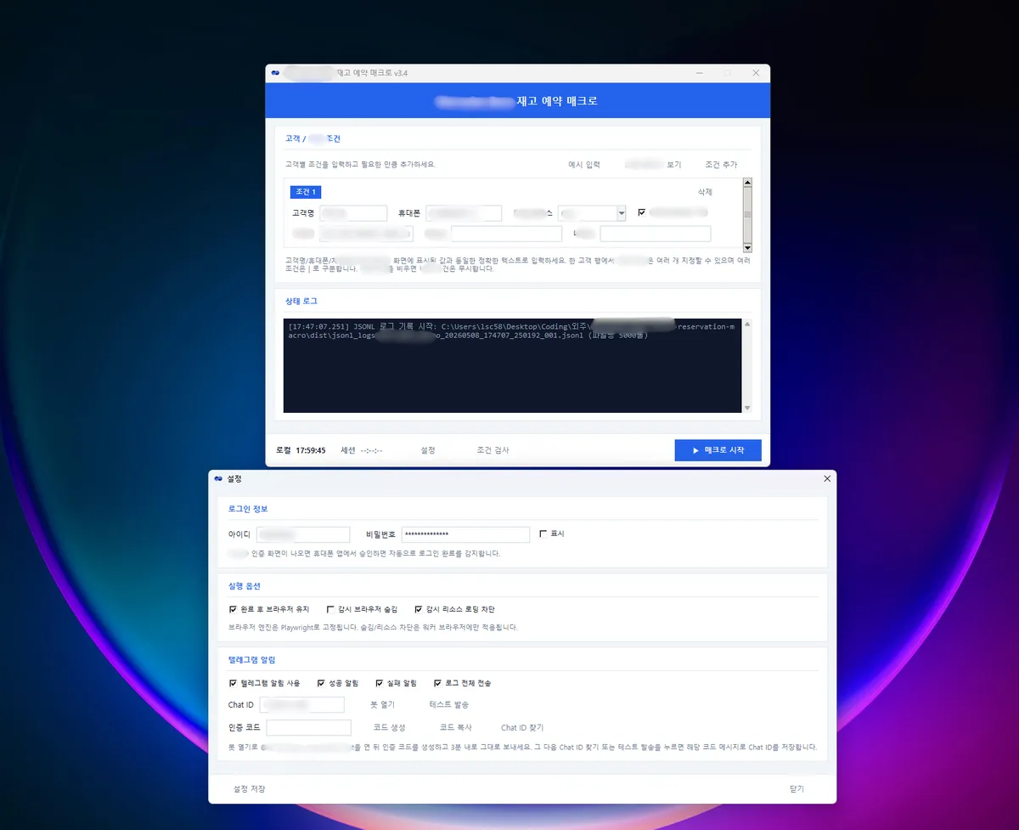The width and height of the screenshot is (1019, 830).
Task: Enable 표시 to show the password
Action: click(x=543, y=534)
